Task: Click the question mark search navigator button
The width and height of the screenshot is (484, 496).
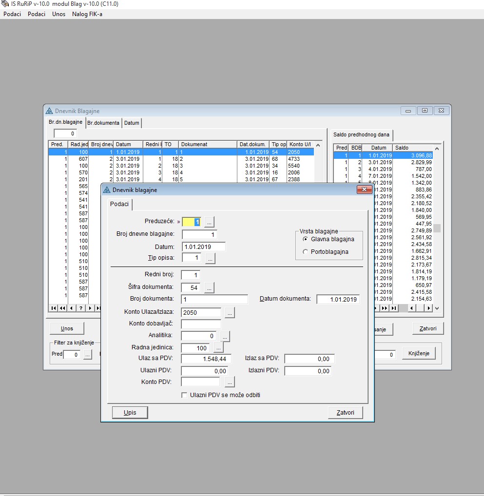Action: pos(81,308)
